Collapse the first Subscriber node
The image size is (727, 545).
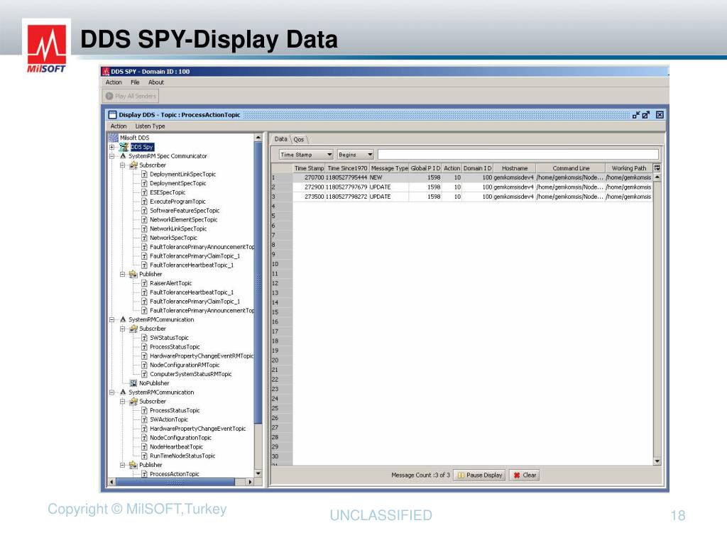(122, 165)
